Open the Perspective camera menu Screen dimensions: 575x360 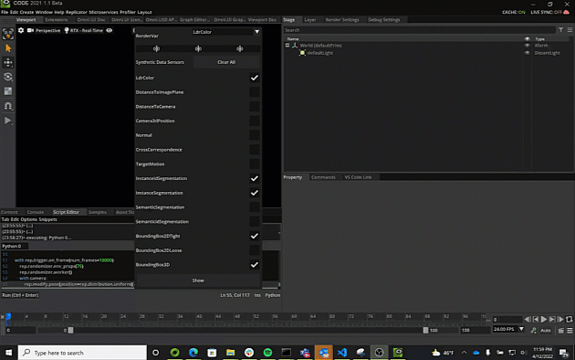pyautogui.click(x=44, y=30)
